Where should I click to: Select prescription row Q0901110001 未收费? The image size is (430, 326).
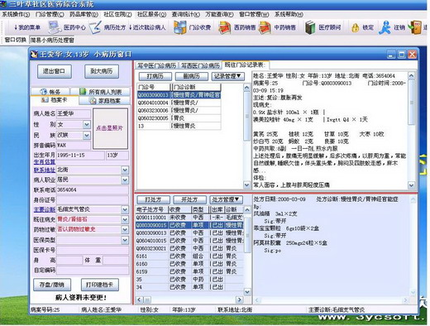tap(189, 218)
